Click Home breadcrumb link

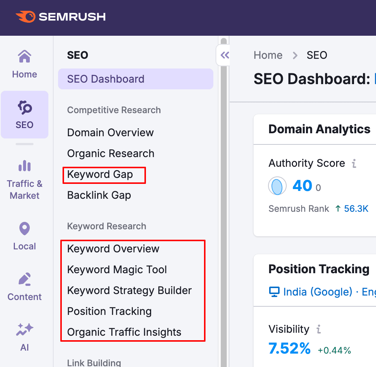(268, 55)
